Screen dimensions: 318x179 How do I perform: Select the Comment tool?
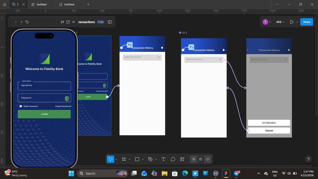click(173, 159)
